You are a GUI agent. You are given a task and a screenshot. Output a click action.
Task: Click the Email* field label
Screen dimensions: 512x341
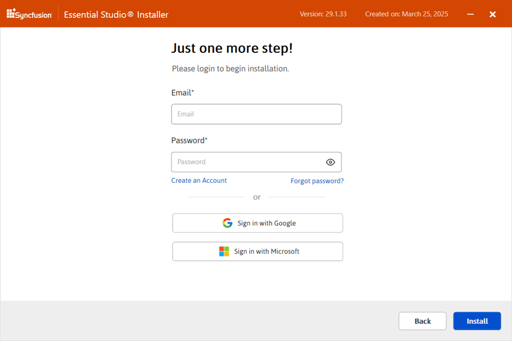(x=183, y=93)
